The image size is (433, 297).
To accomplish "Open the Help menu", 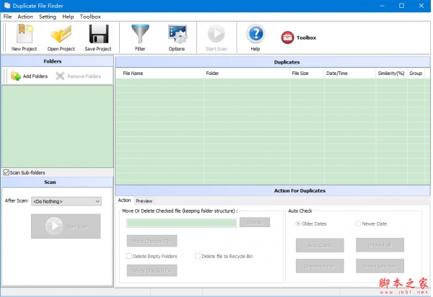I will 68,17.
